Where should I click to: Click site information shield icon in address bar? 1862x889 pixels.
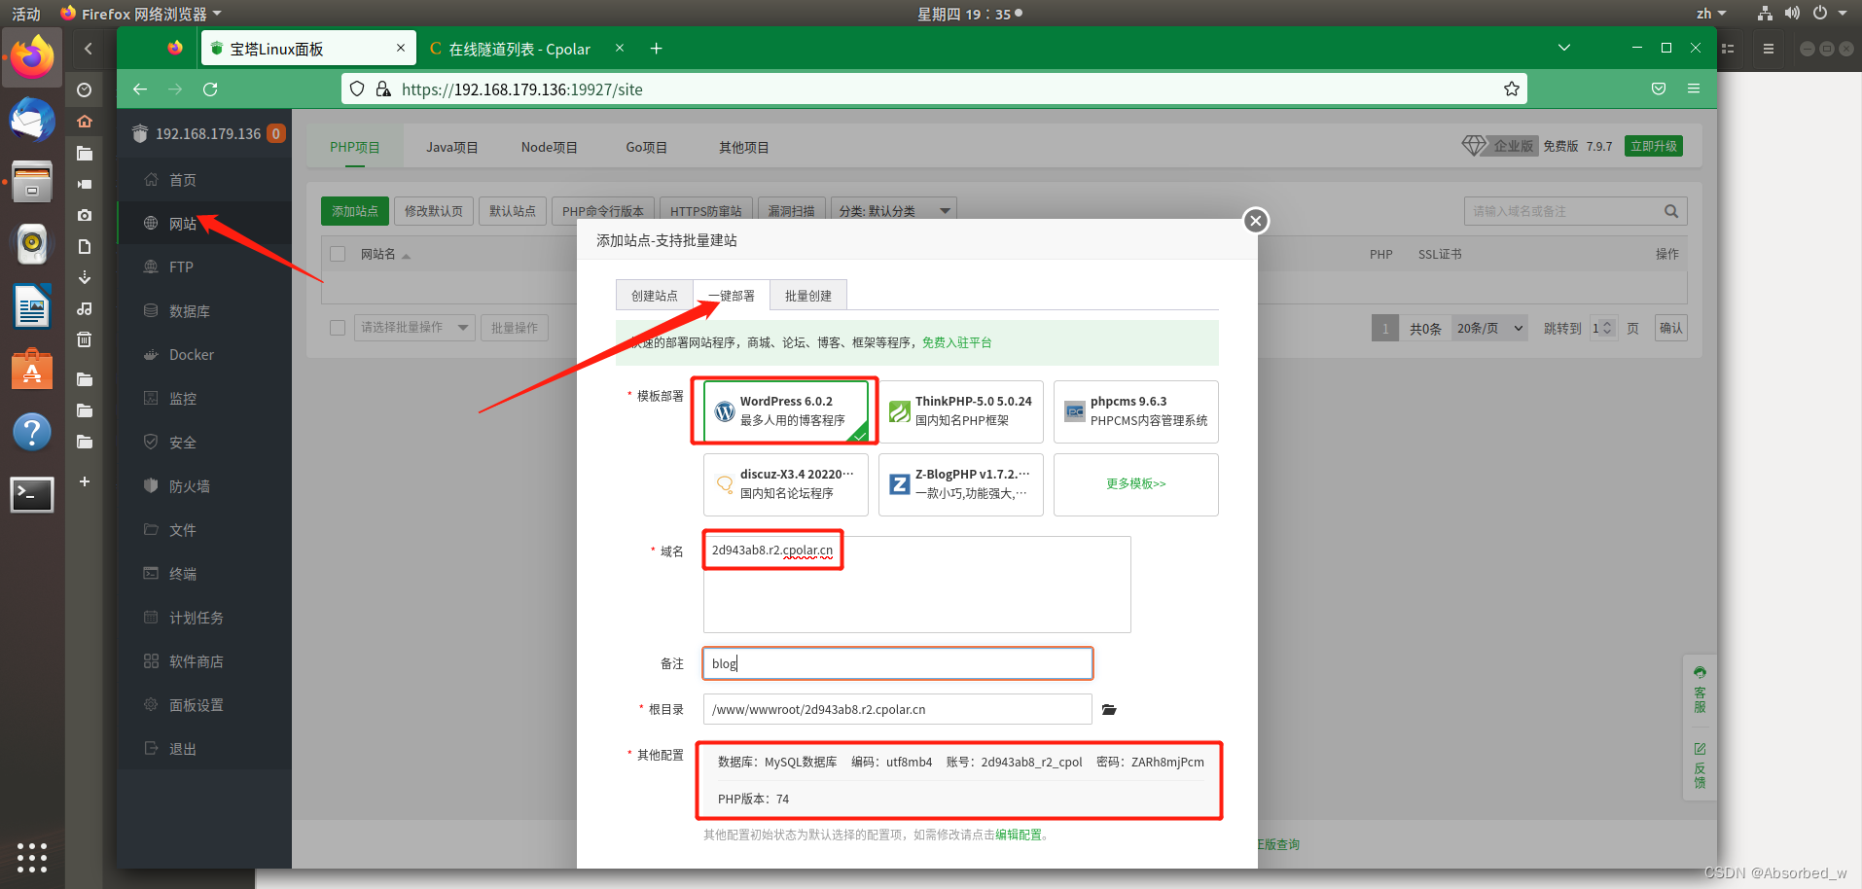(x=357, y=89)
